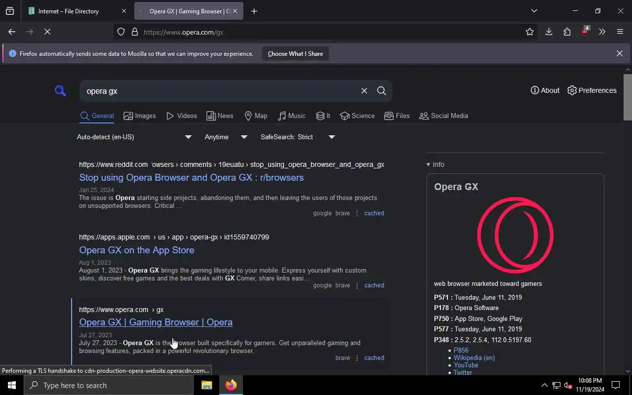
Task: Submit search with magnifier button
Action: click(381, 91)
